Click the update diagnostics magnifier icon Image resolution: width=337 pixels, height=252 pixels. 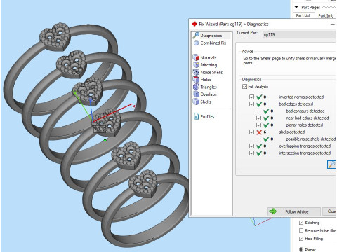point(331,164)
